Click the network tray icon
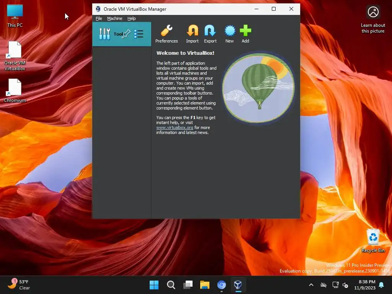The image size is (392, 294). click(335, 285)
